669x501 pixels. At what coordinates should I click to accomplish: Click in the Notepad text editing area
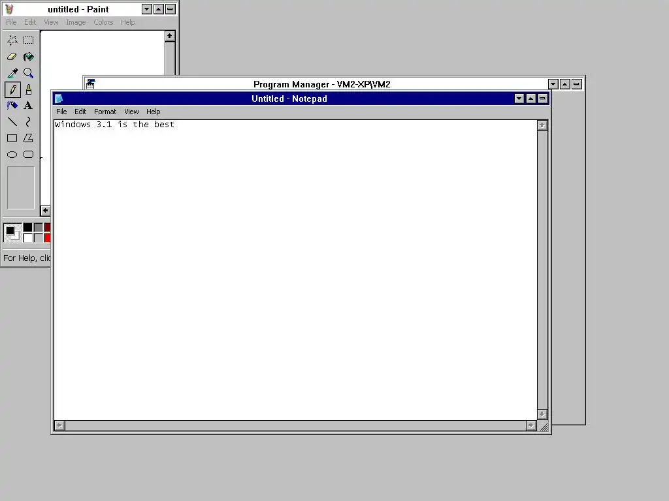(x=295, y=270)
